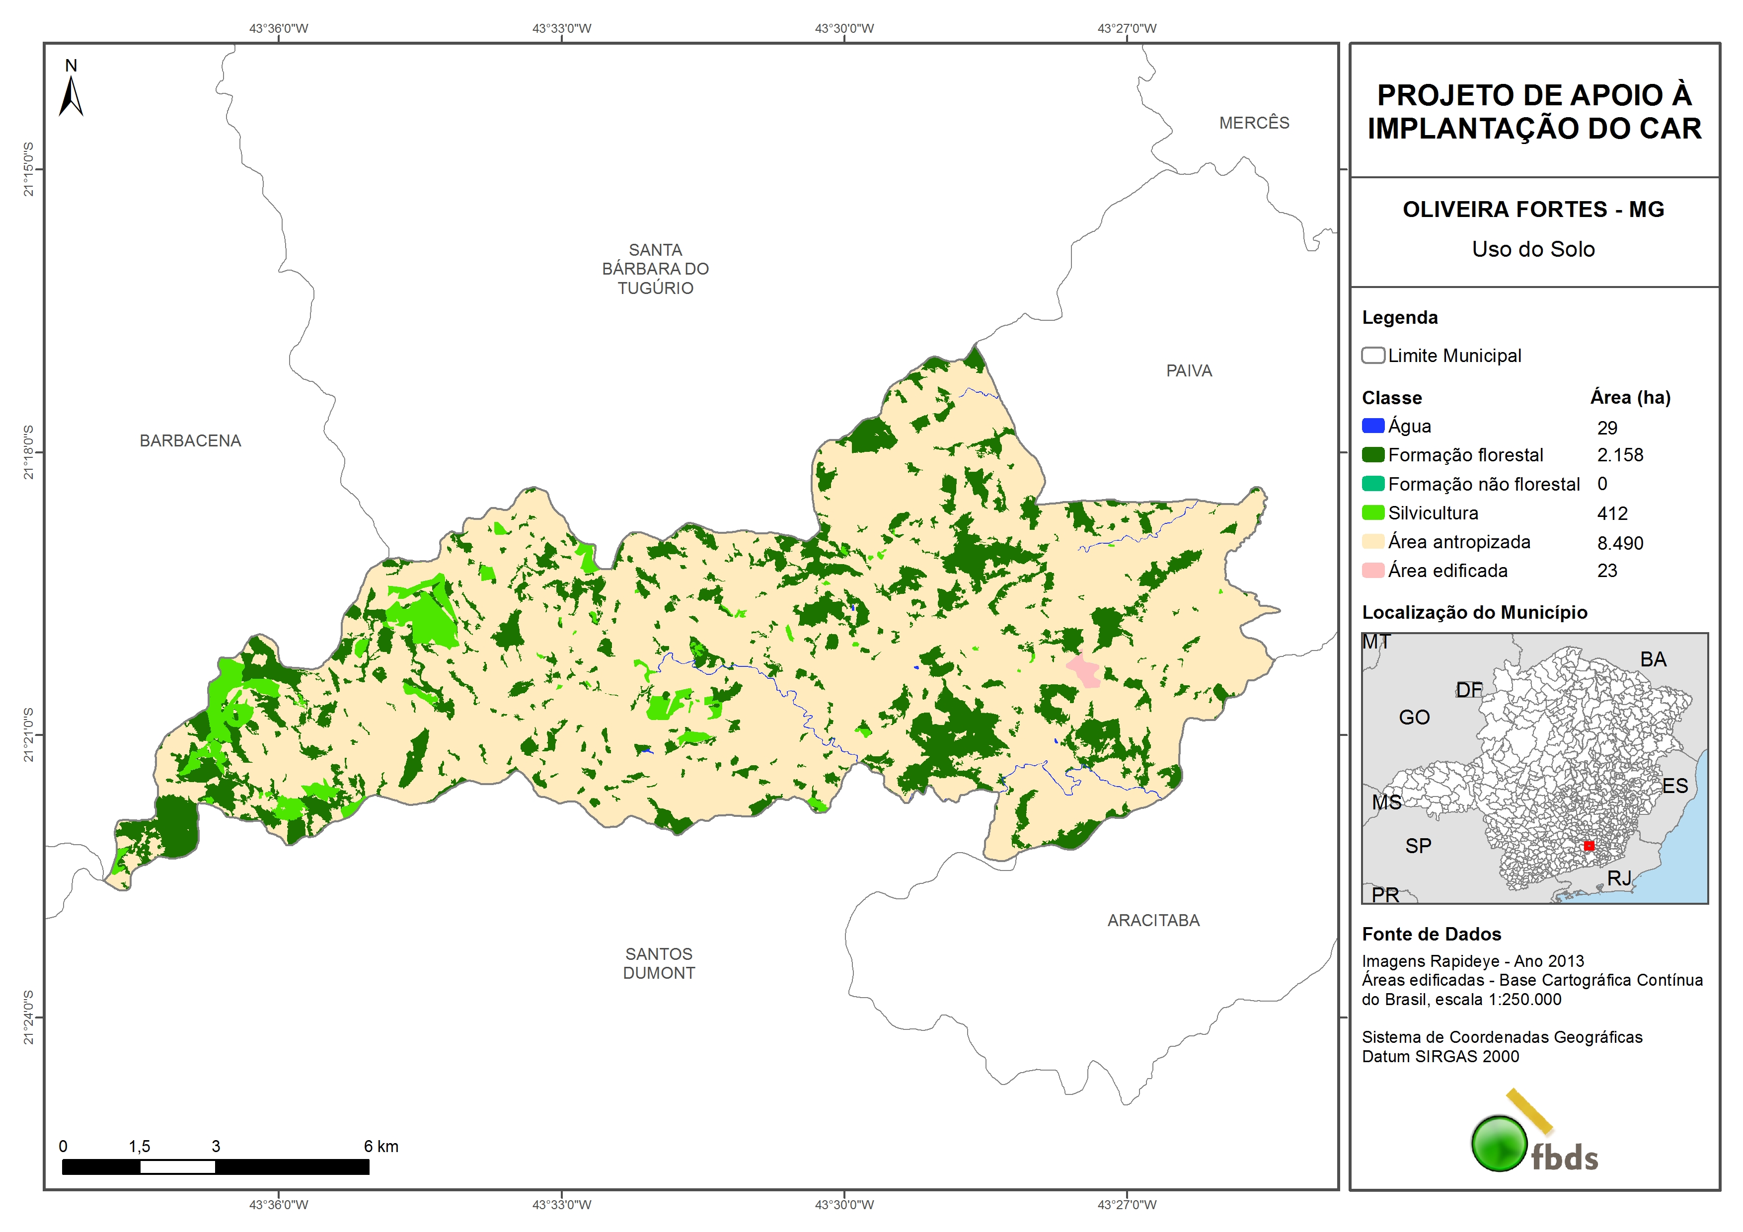Click the Silvicultura bright green swatch
The image size is (1743, 1232).
click(x=1372, y=512)
